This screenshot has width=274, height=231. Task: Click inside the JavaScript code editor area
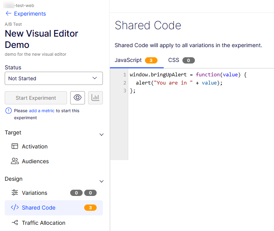tap(195, 117)
